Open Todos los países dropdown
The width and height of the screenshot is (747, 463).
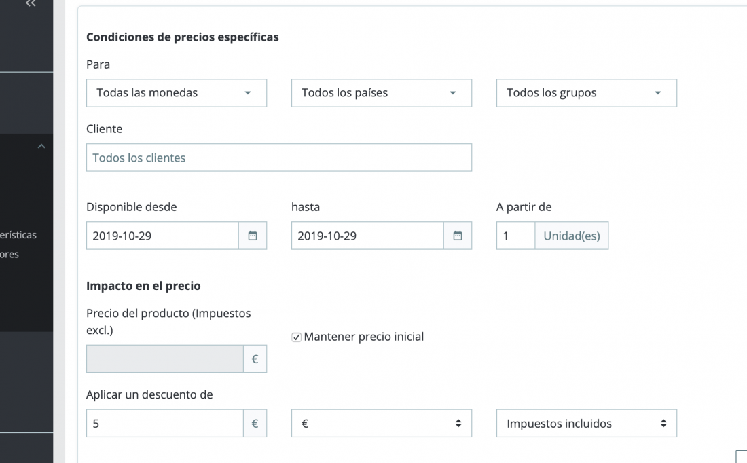click(x=382, y=93)
